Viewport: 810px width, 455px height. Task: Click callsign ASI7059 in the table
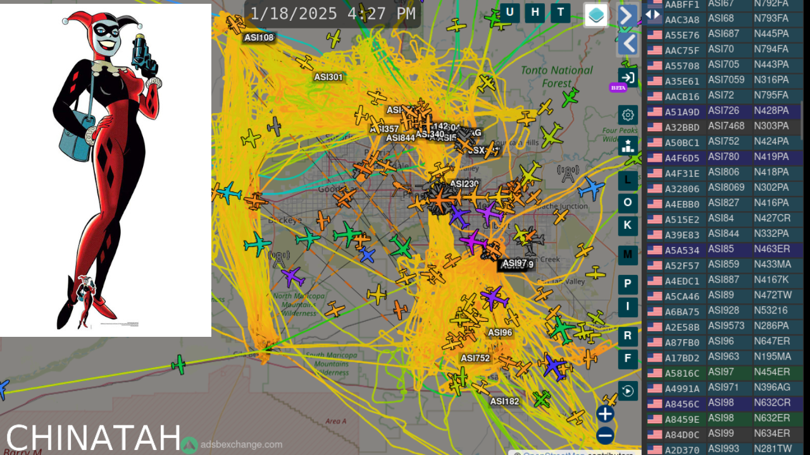coord(726,80)
